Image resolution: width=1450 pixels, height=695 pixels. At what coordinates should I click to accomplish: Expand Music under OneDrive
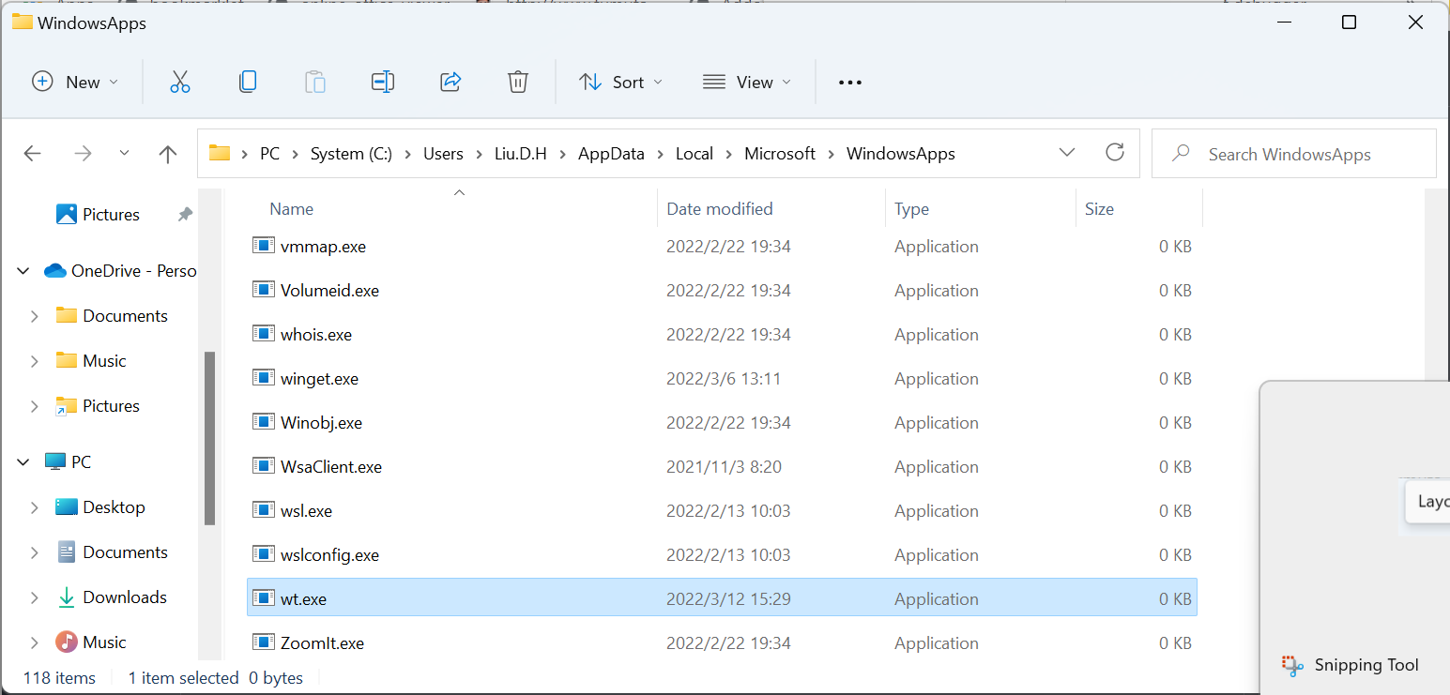35,361
